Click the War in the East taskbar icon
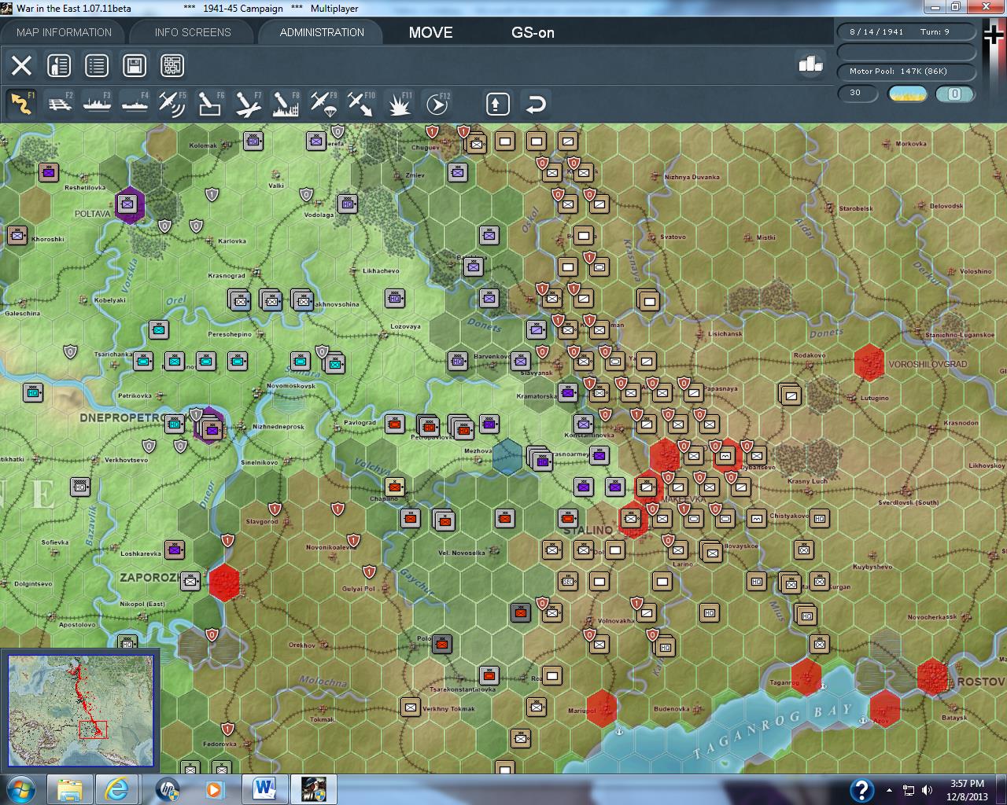The width and height of the screenshot is (1007, 805). [313, 789]
